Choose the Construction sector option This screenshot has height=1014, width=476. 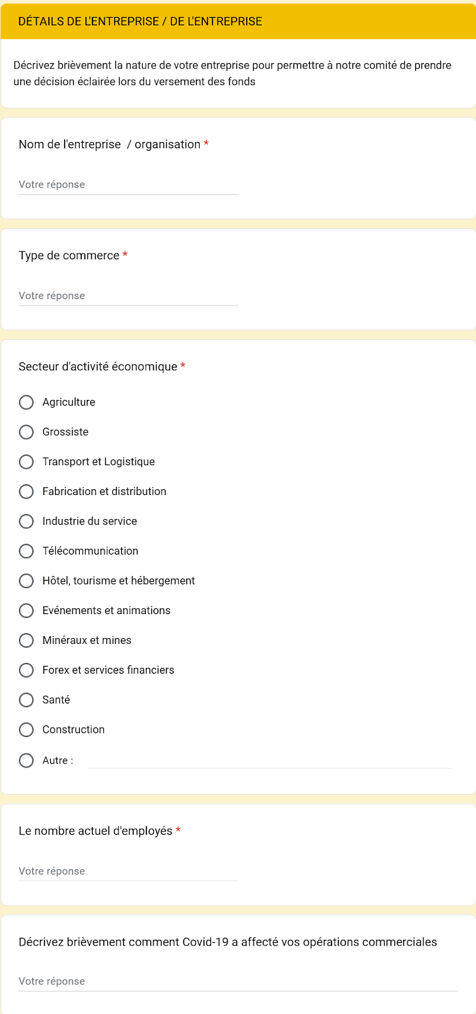[x=26, y=730]
